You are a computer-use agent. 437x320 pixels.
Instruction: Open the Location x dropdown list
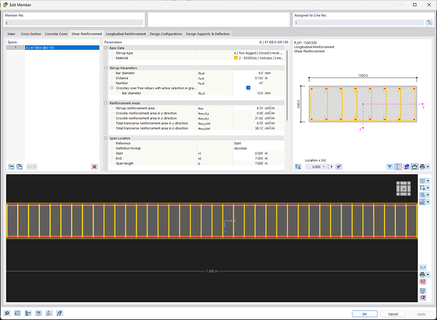pyautogui.click(x=325, y=166)
